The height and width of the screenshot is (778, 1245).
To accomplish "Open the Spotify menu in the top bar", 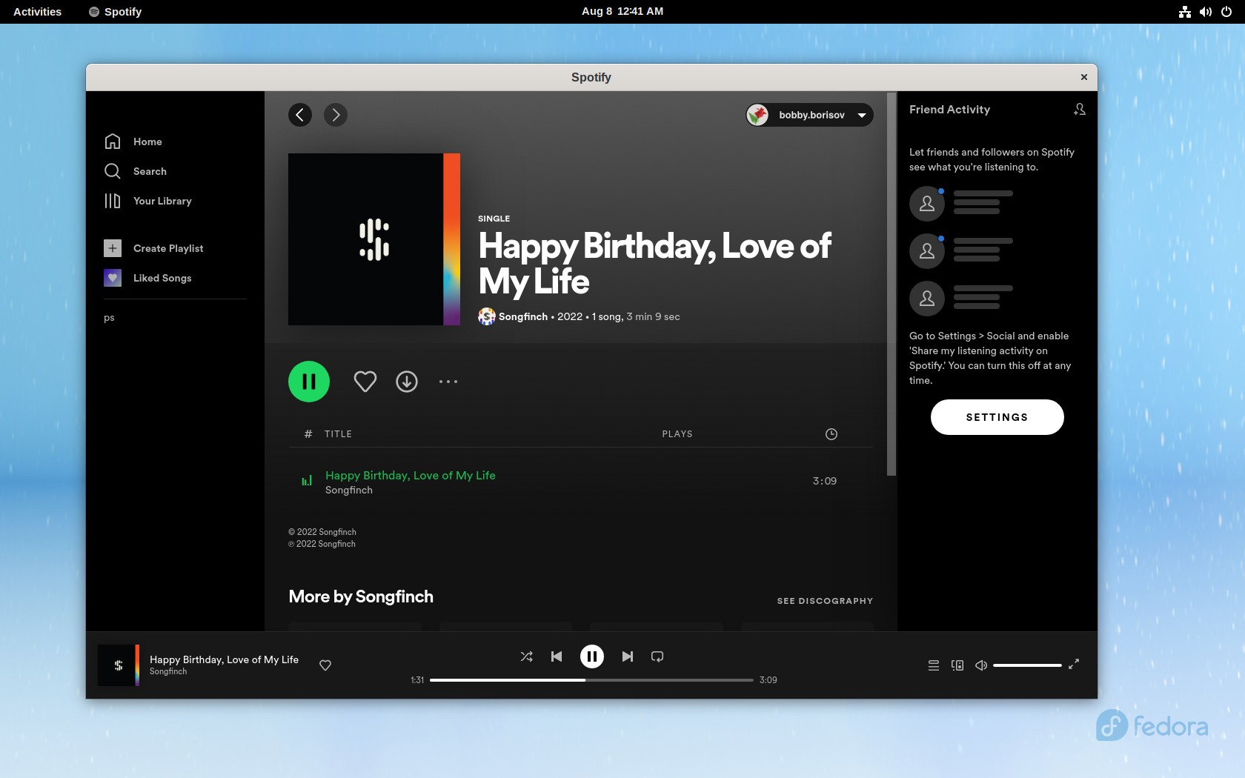I will click(x=114, y=11).
